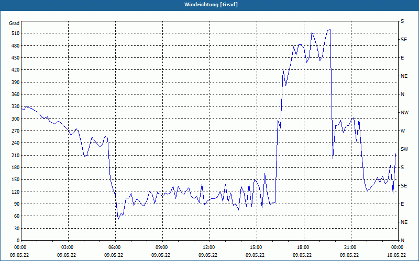Click the 510 value on the degree axis

(15, 33)
